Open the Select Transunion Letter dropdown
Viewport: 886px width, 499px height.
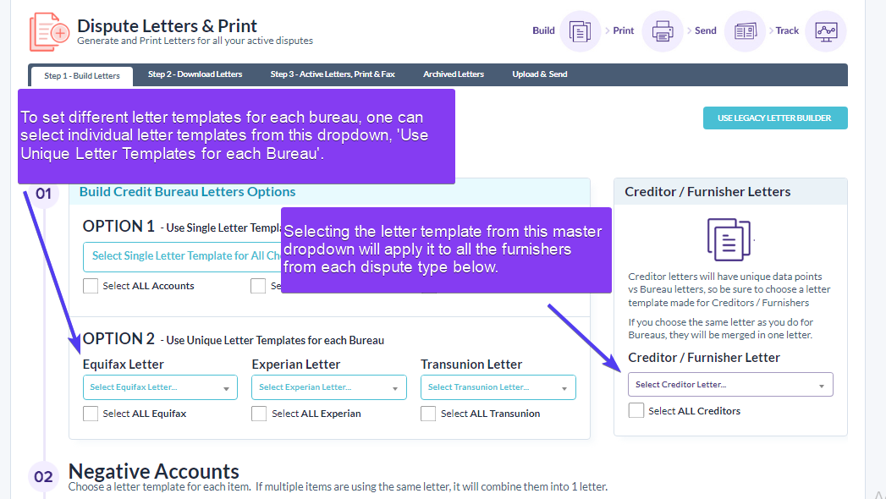498,387
